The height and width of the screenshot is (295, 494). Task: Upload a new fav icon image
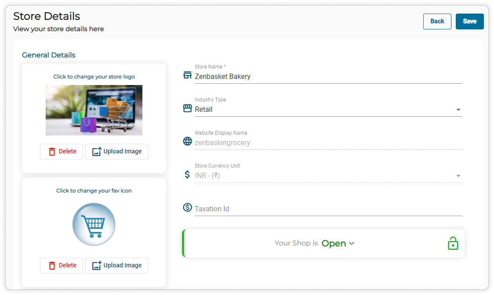[116, 266]
